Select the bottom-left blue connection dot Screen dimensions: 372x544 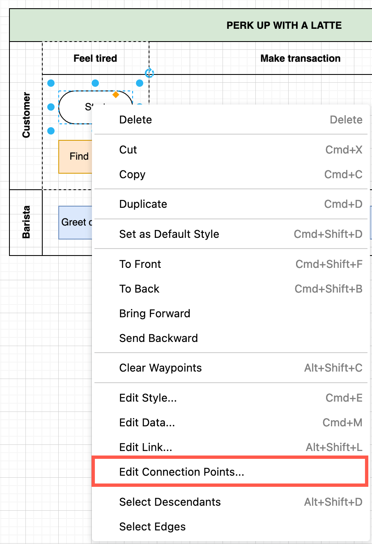tap(51, 130)
